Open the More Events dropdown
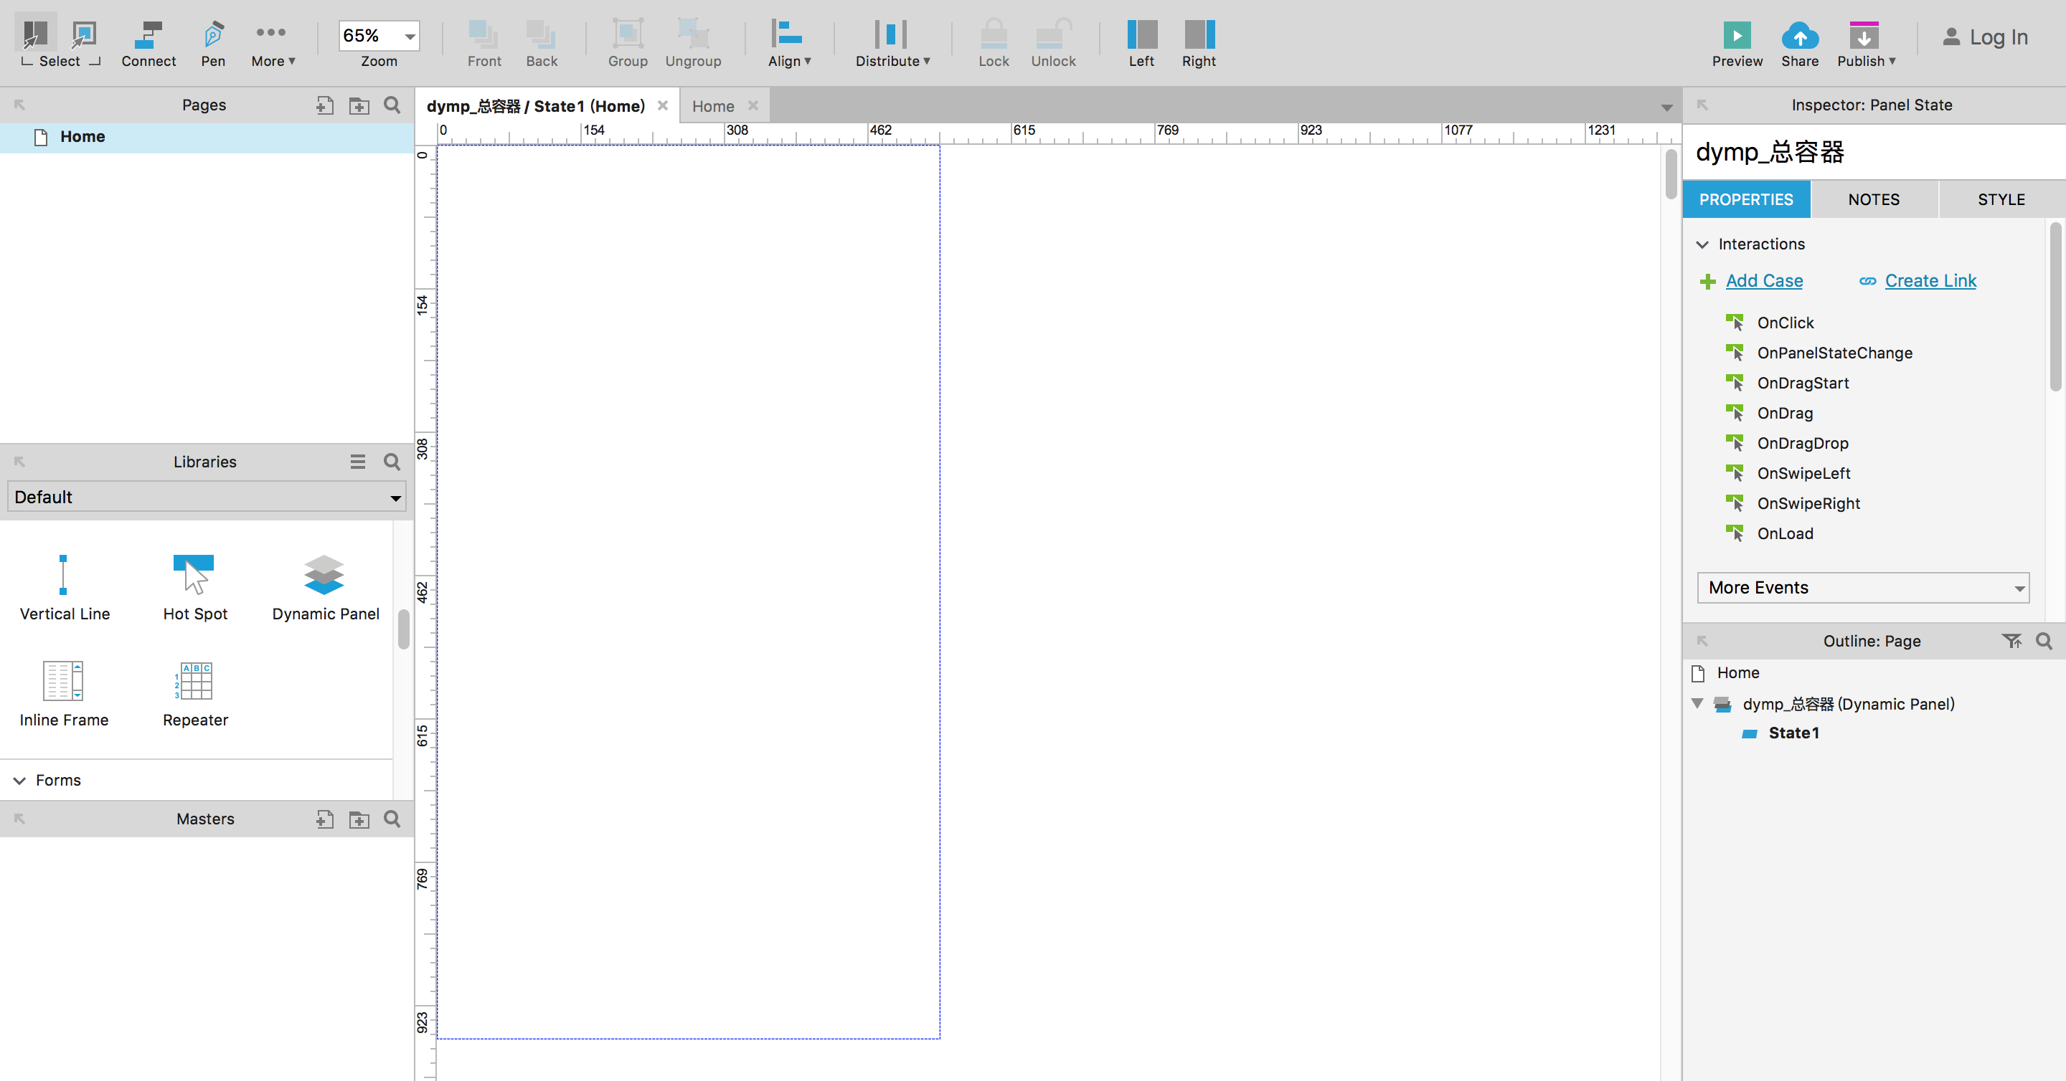This screenshot has height=1081, width=2066. pos(1862,587)
